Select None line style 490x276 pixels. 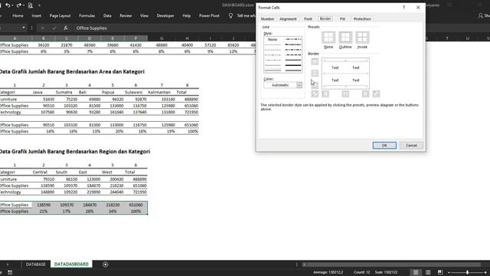pyautogui.click(x=273, y=39)
